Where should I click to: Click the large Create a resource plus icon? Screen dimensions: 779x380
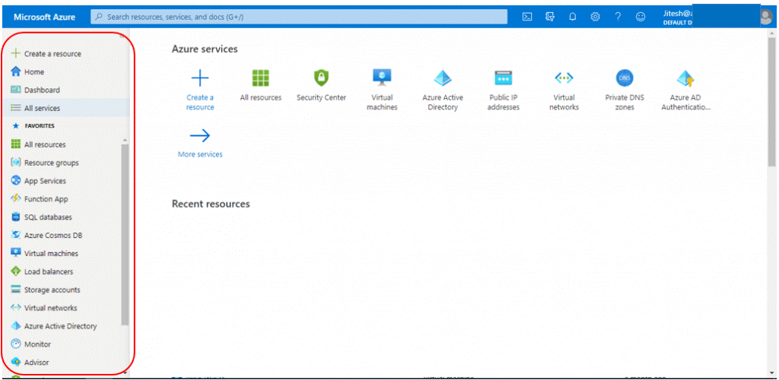tap(200, 78)
